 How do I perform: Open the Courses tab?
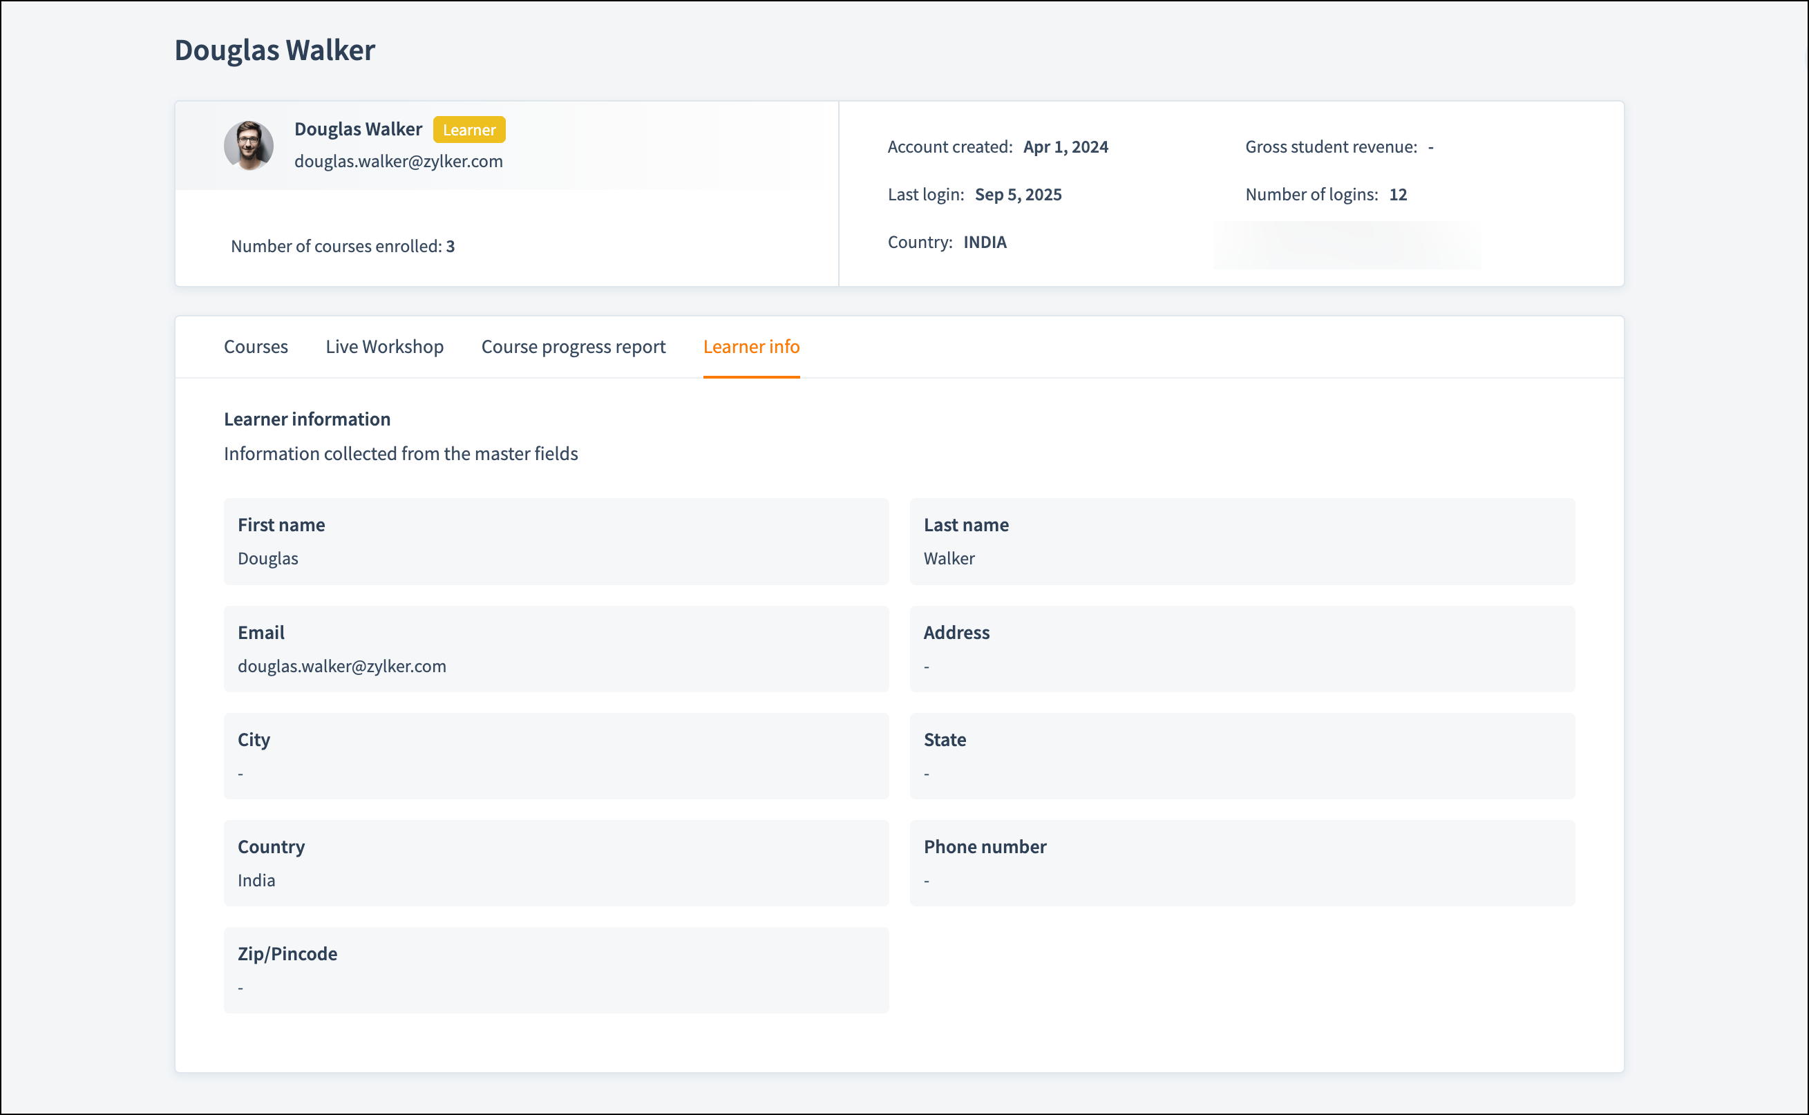(x=255, y=347)
